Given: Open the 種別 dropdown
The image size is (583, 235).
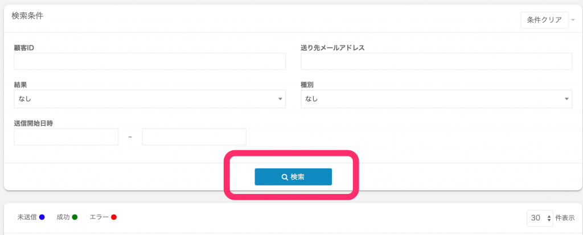Looking at the screenshot, I should pyautogui.click(x=436, y=98).
